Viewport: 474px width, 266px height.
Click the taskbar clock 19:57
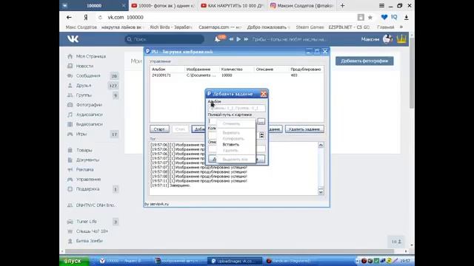(405, 261)
